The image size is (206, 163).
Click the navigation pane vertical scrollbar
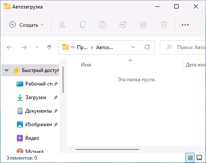(x=63, y=80)
